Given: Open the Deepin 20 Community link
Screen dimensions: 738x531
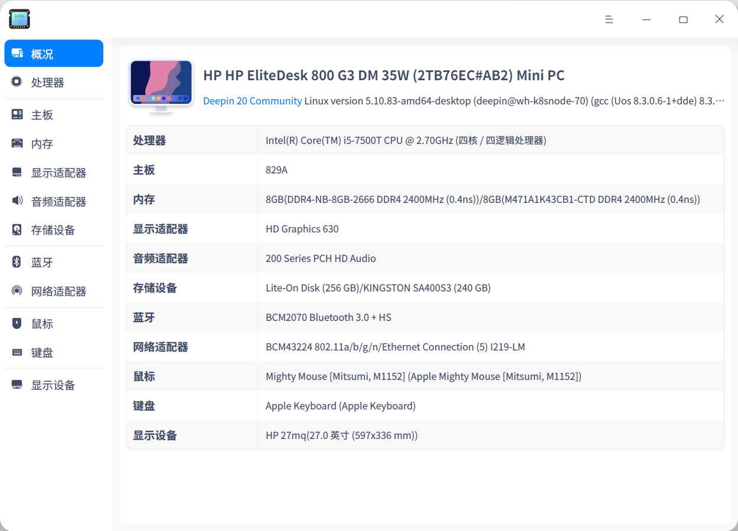Looking at the screenshot, I should (252, 101).
